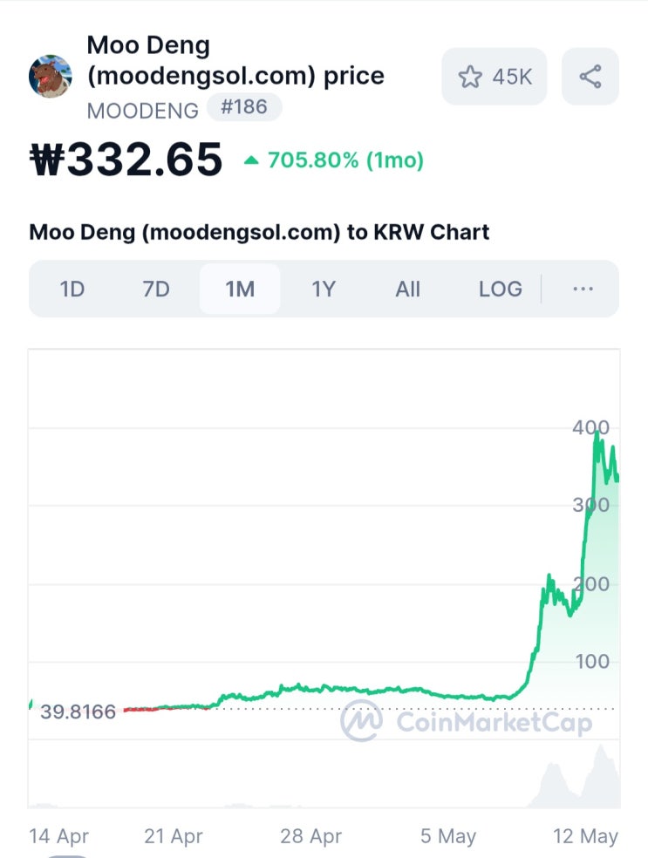This screenshot has width=648, height=858.
Task: Click the 28 Apr date axis label
Action: pyautogui.click(x=310, y=836)
